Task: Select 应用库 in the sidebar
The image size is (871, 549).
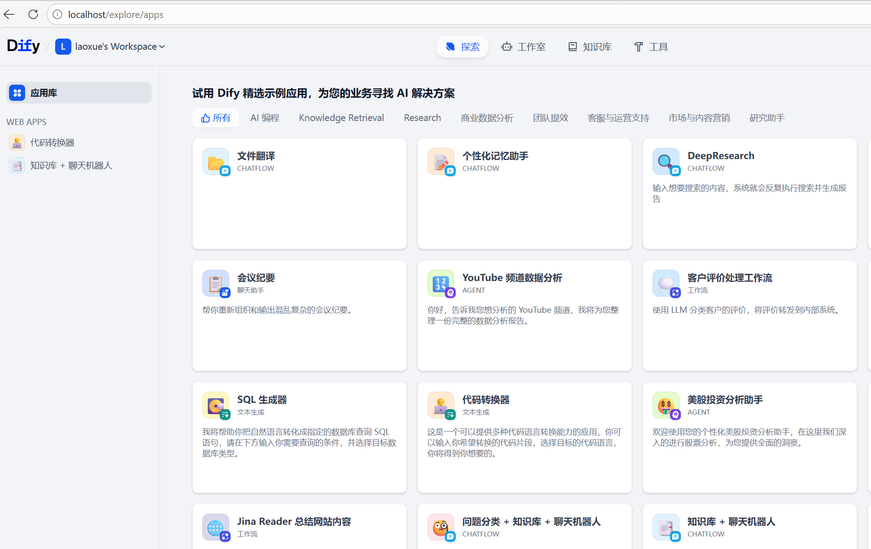Action: (79, 93)
